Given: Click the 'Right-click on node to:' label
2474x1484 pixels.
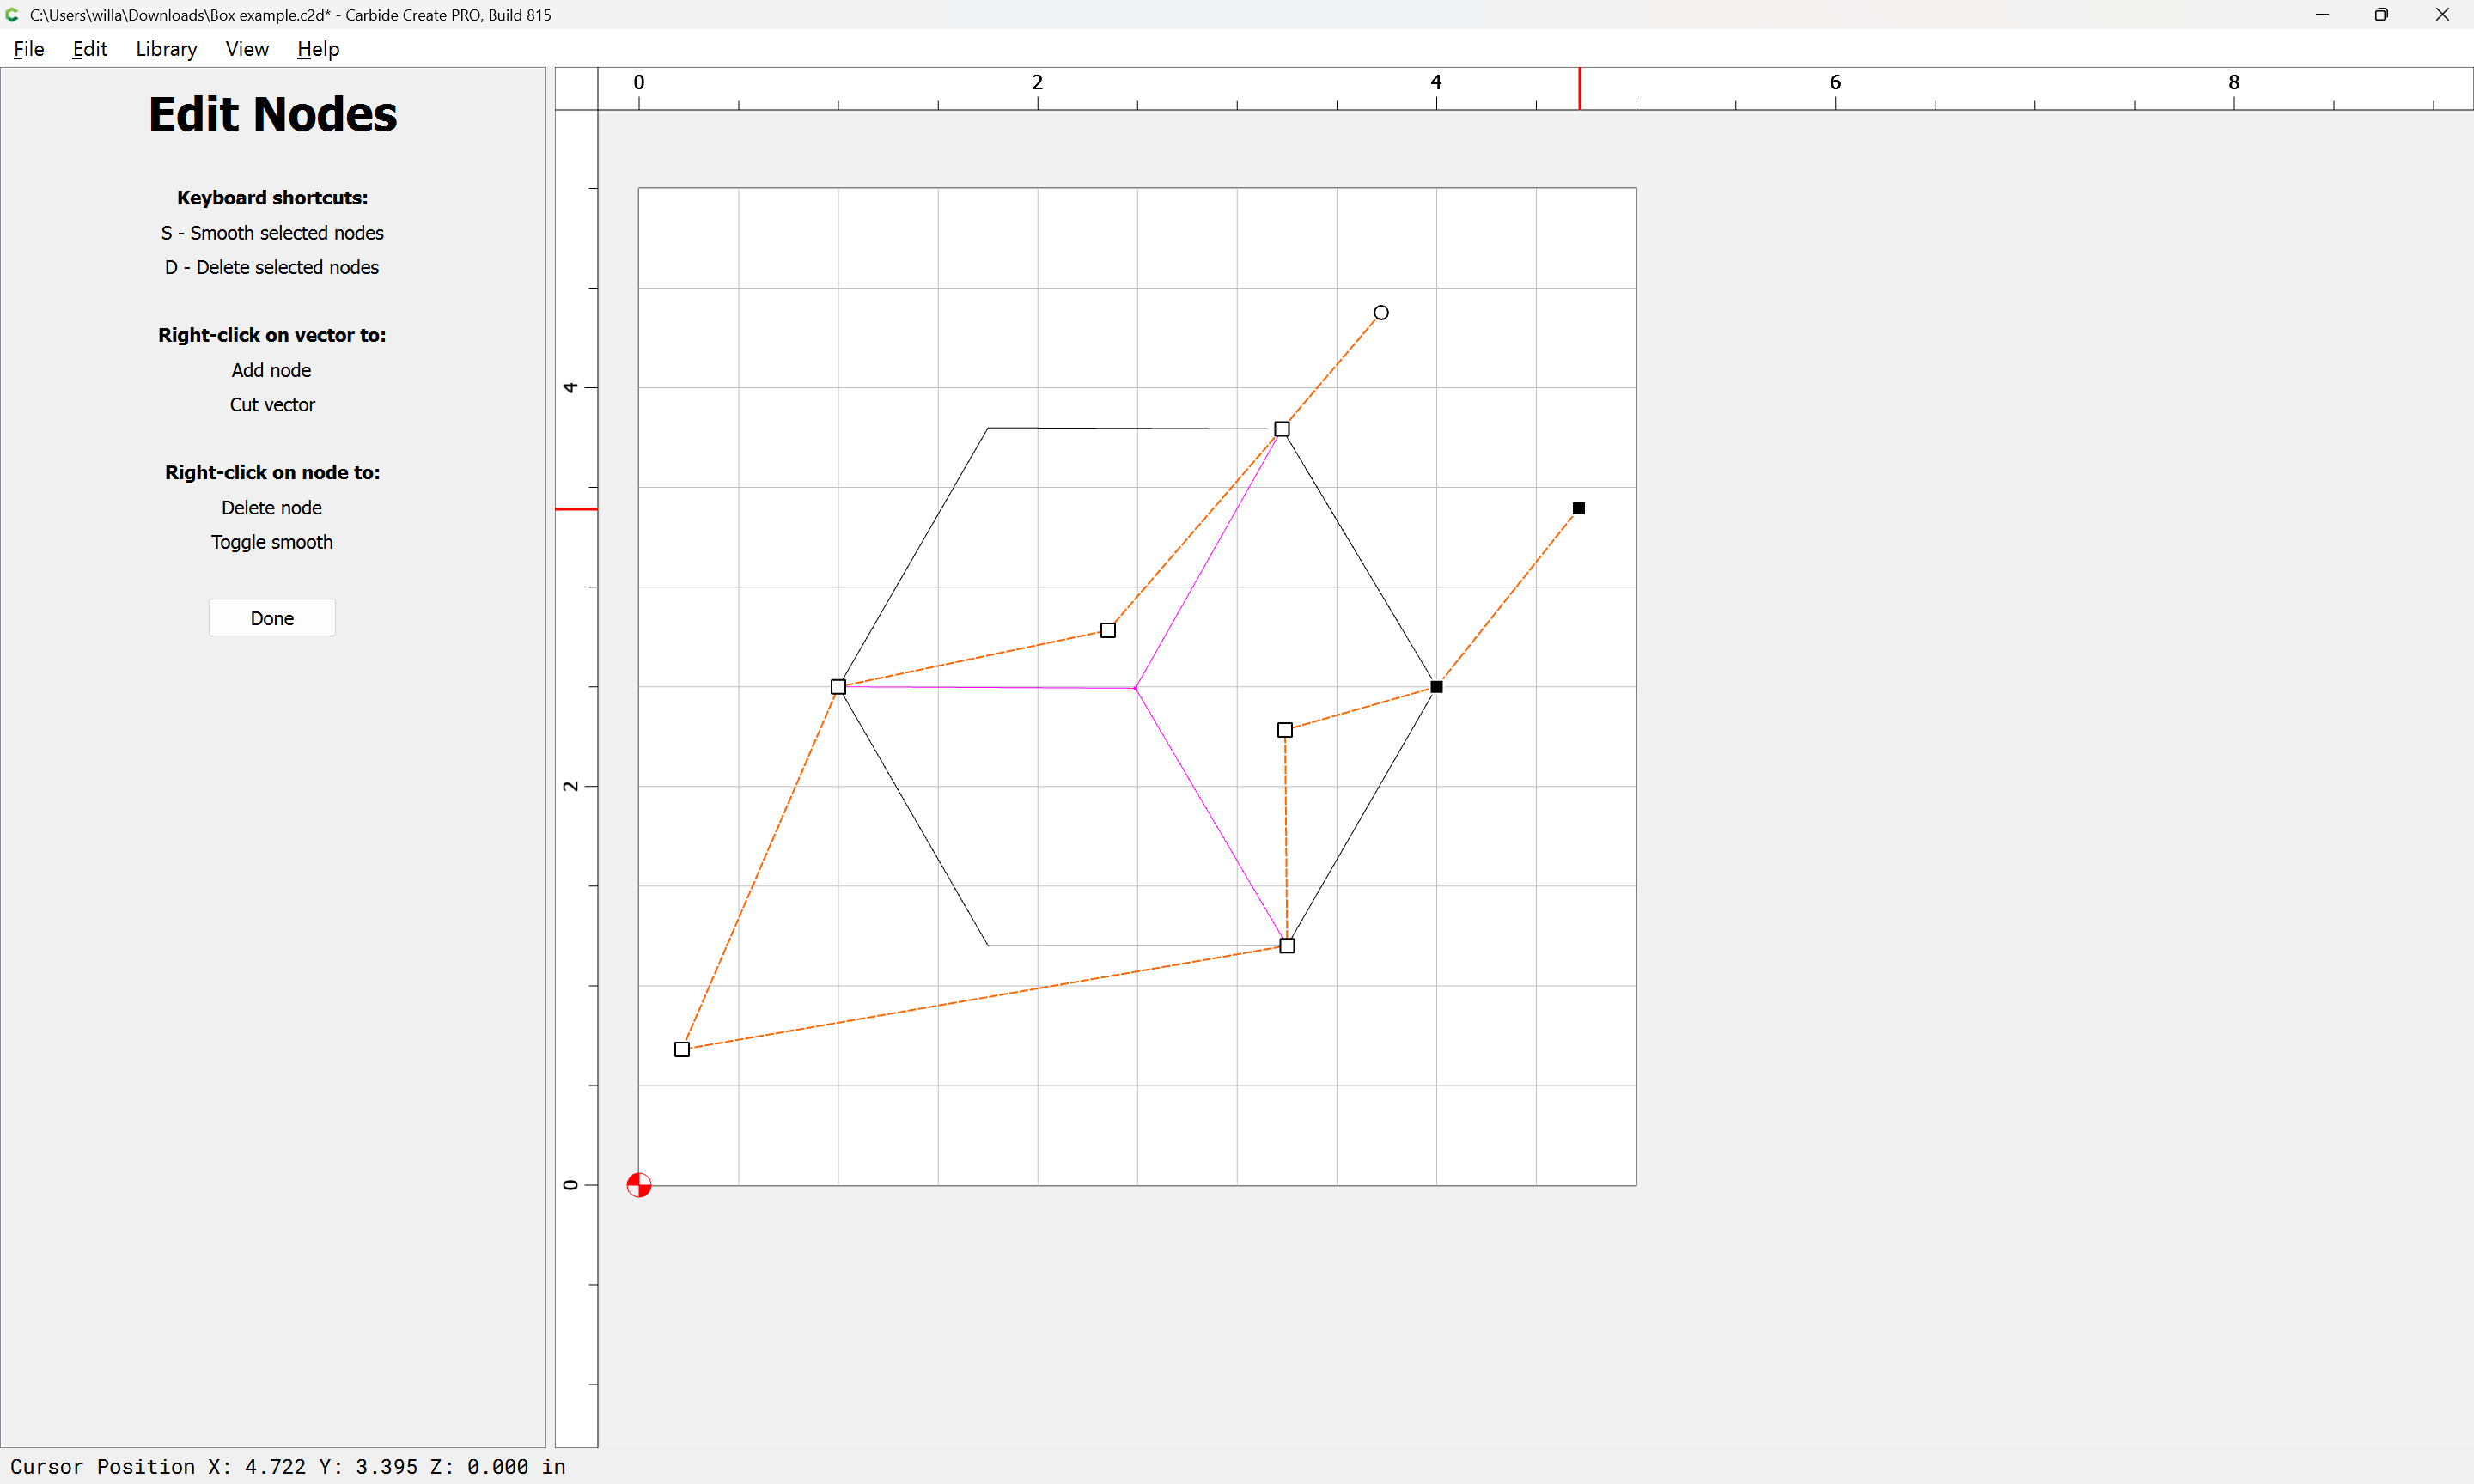Looking at the screenshot, I should tap(272, 473).
